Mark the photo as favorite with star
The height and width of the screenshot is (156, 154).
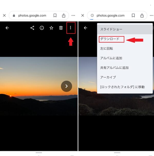51,28
